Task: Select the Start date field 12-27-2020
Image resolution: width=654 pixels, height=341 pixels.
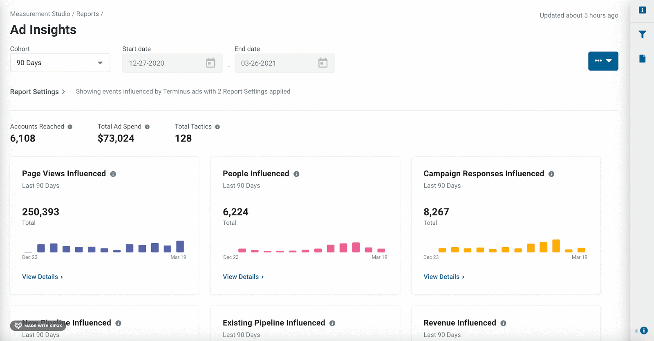Action: point(172,63)
